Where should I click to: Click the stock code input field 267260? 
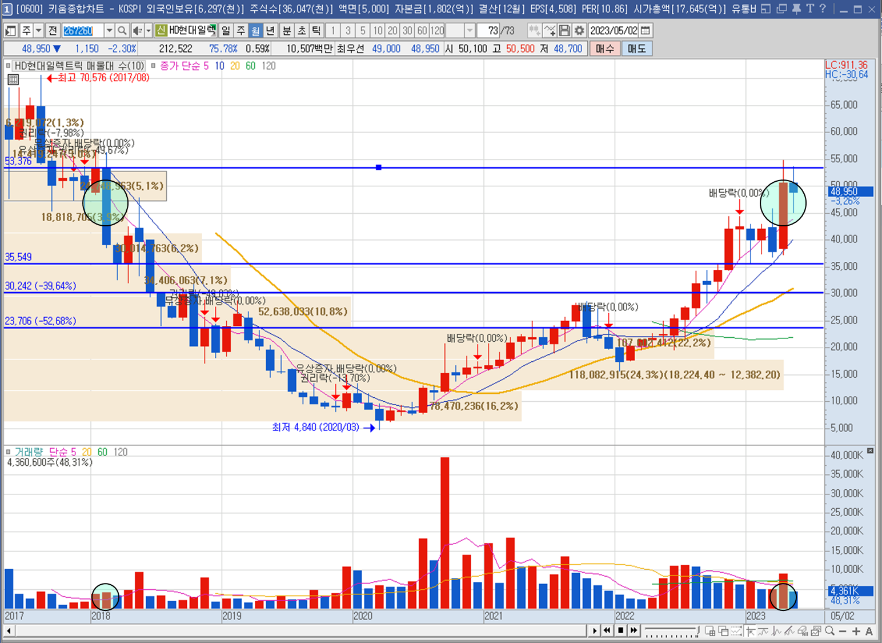pyautogui.click(x=83, y=31)
